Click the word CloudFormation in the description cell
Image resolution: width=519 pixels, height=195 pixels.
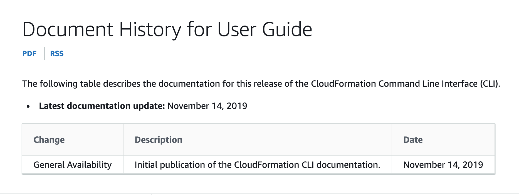coord(266,165)
